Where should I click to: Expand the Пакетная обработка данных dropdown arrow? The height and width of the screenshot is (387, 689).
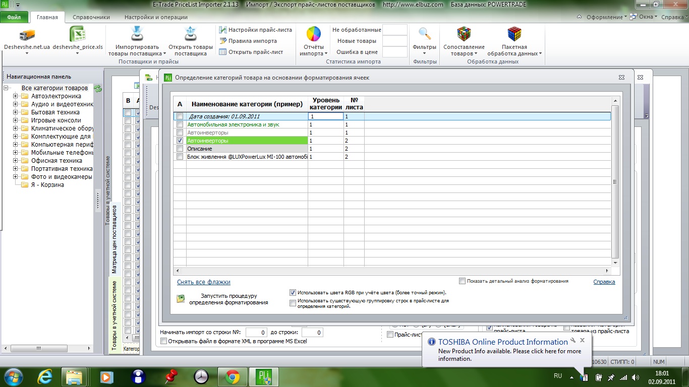click(x=540, y=53)
